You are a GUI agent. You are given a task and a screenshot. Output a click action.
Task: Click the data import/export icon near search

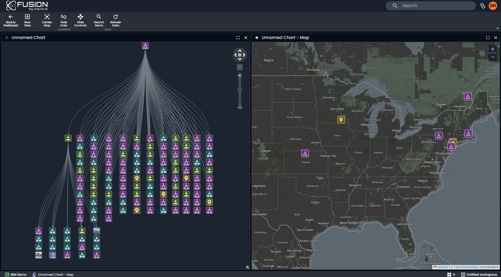pyautogui.click(x=483, y=5)
